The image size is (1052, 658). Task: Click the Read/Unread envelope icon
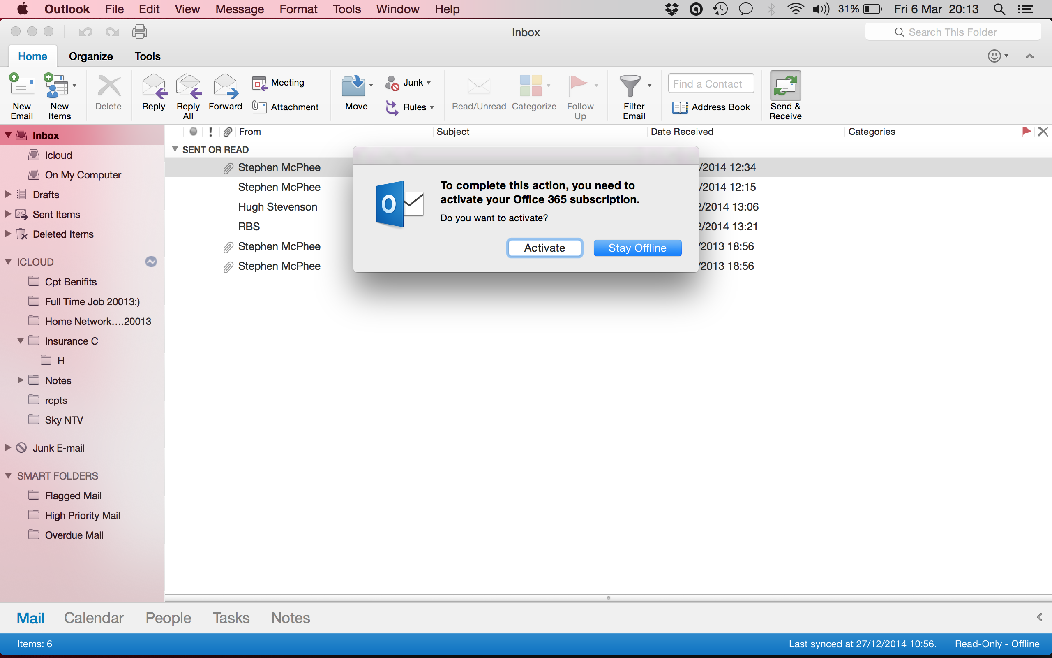[x=479, y=85]
